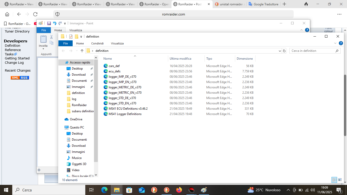Select the ecu_defs file
The image size is (347, 195).
tap(114, 71)
